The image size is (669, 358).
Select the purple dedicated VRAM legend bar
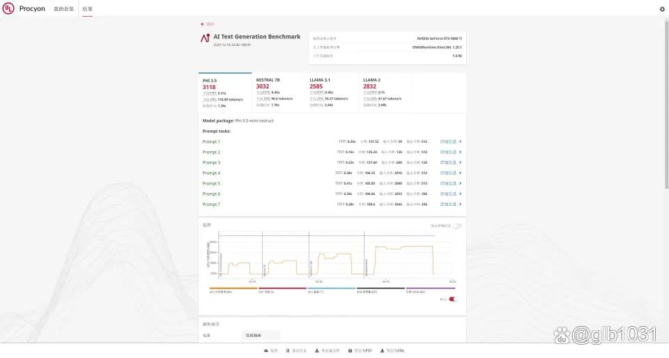(430, 288)
